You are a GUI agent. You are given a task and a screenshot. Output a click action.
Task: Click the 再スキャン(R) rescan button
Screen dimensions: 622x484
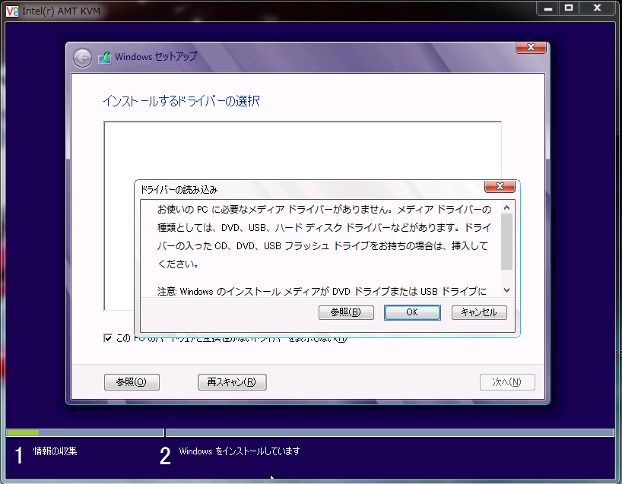pos(232,382)
